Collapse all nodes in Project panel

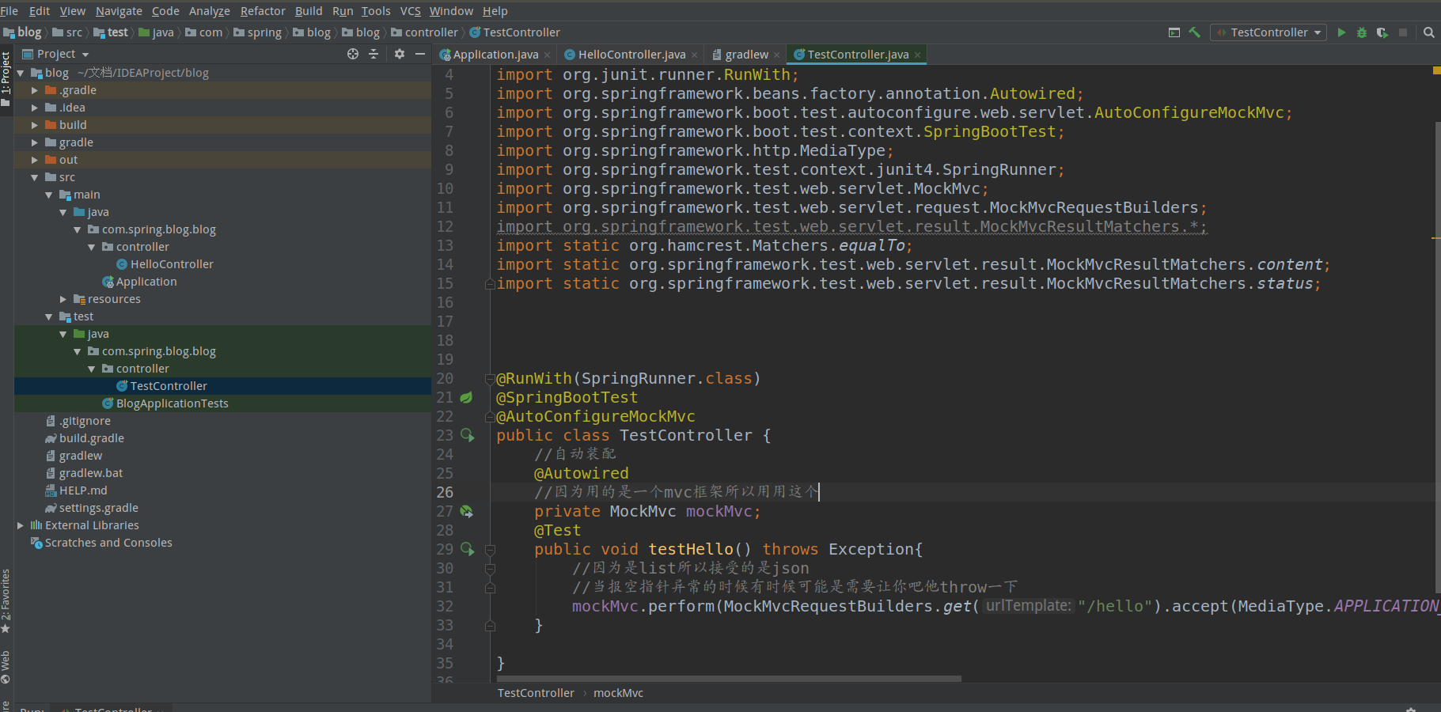pyautogui.click(x=374, y=54)
